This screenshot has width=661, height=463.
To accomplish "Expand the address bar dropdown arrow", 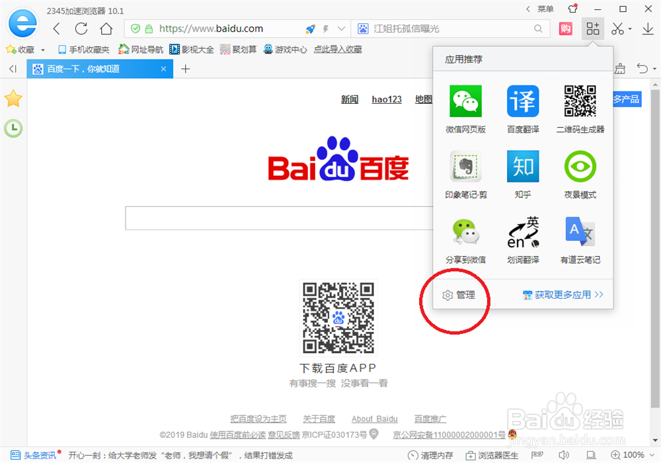I will pyautogui.click(x=342, y=28).
